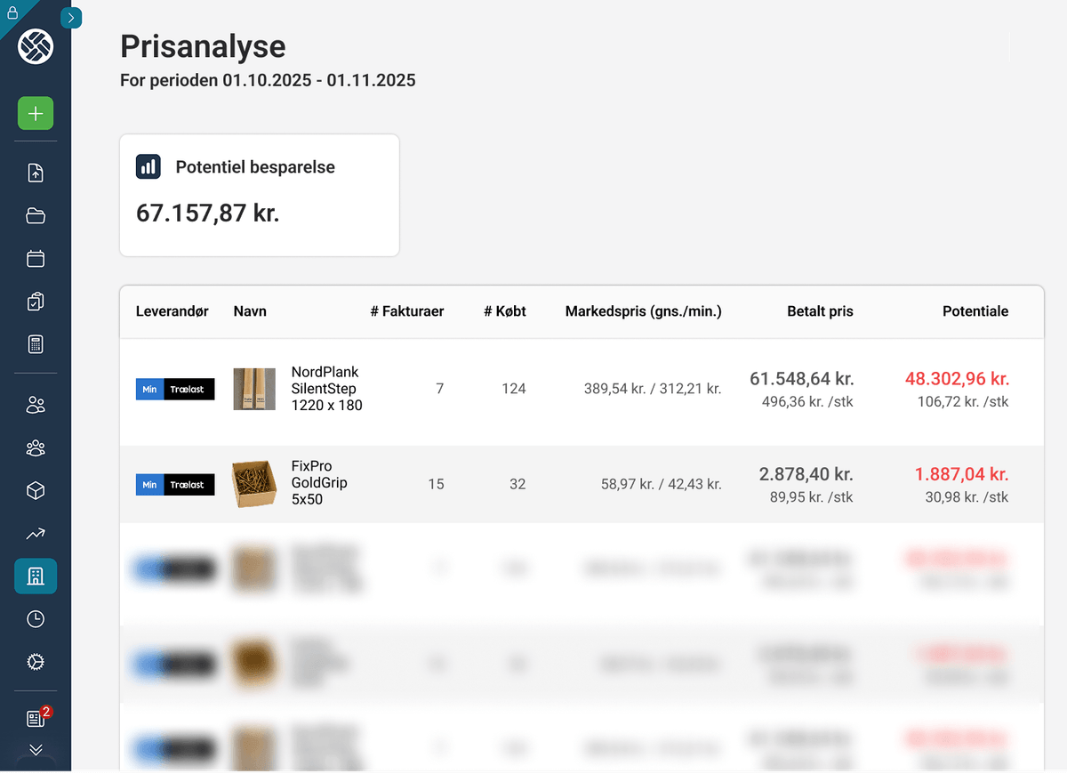Open the settings gear icon
The image size is (1067, 774).
(x=36, y=662)
